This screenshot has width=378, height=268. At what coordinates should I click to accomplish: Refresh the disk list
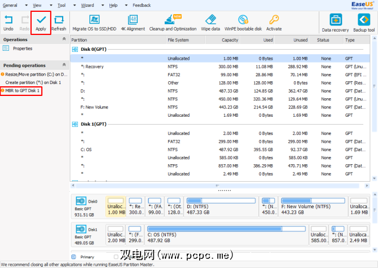coord(59,23)
